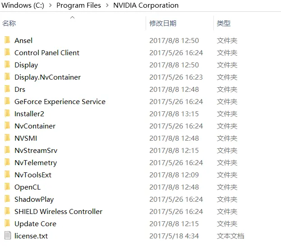Click Update Core date 2017/8/8 12:15
Screen dimensions: 281x247
coord(174,224)
